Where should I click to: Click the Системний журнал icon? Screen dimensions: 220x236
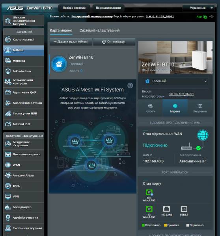pos(8,228)
